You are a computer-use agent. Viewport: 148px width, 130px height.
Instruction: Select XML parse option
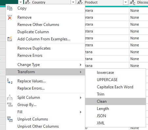click(x=116, y=123)
